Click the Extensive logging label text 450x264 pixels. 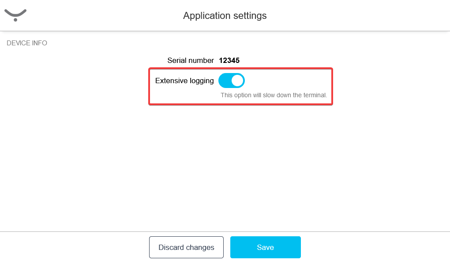[x=184, y=81]
